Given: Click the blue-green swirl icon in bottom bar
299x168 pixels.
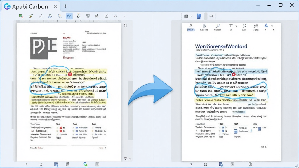Looking at the screenshot, I should (x=85, y=164).
